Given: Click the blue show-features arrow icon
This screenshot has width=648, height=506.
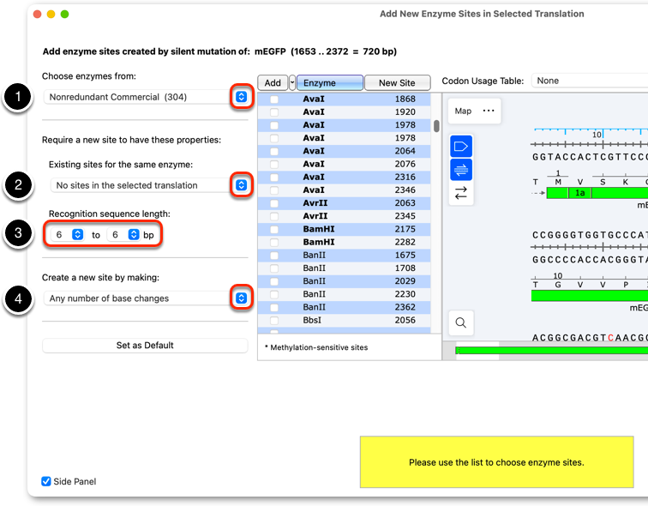Looking at the screenshot, I should (461, 147).
